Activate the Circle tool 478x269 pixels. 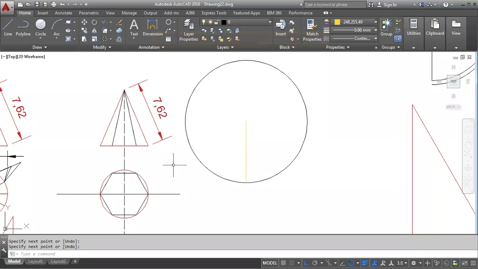[40, 28]
